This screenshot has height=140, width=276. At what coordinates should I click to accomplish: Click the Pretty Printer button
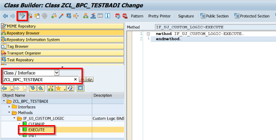point(159,16)
